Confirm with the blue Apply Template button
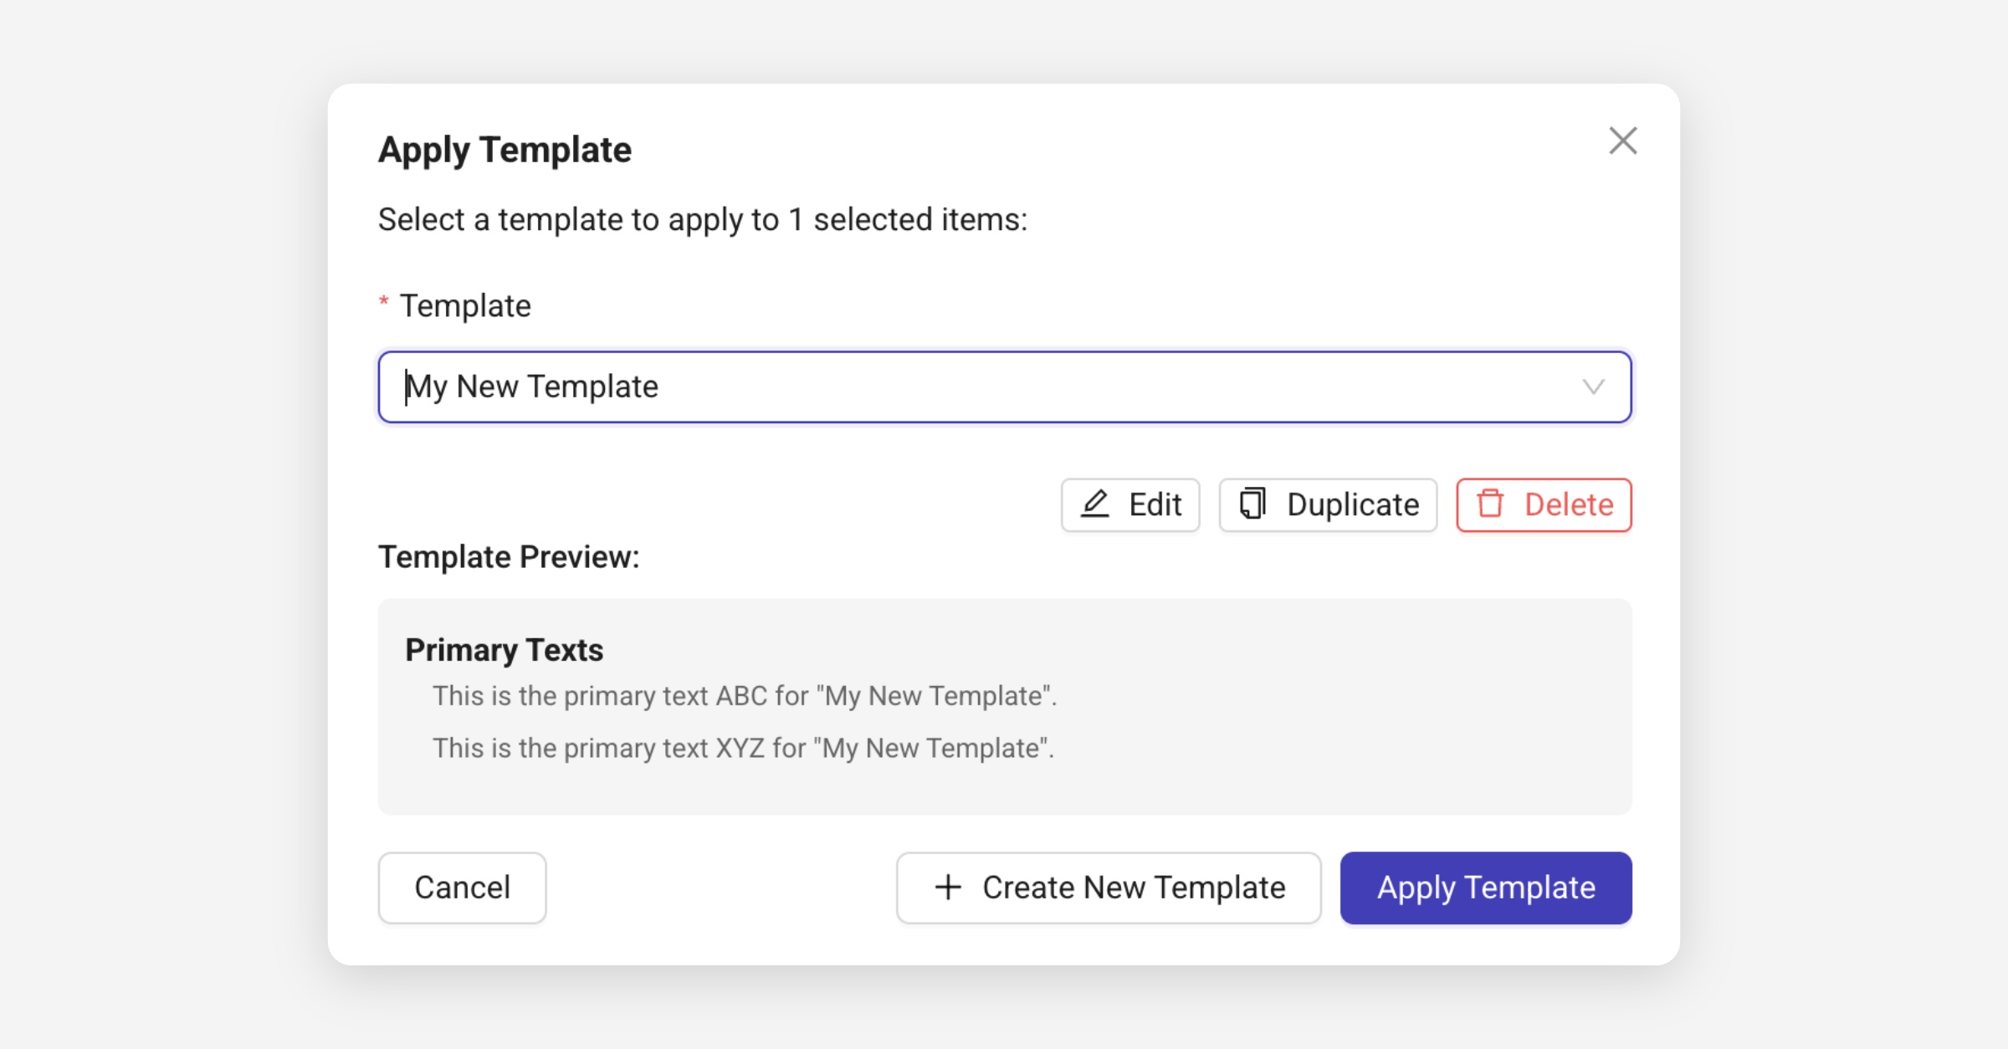Viewport: 2008px width, 1049px height. (1485, 888)
